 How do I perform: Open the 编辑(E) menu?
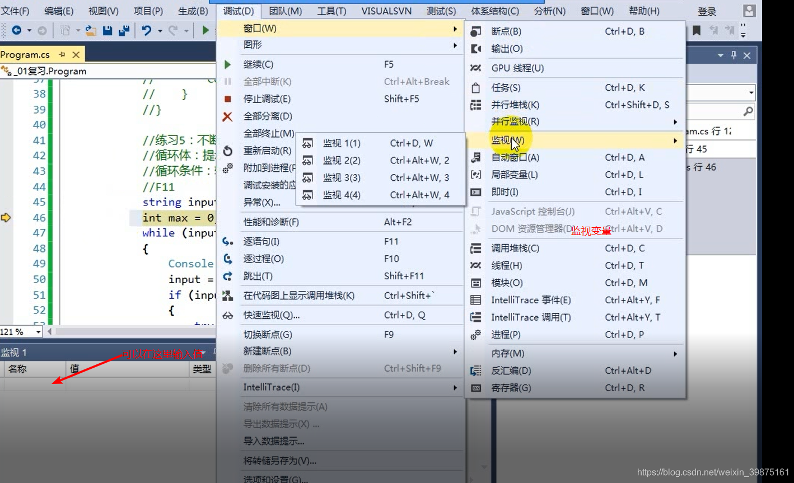(59, 11)
